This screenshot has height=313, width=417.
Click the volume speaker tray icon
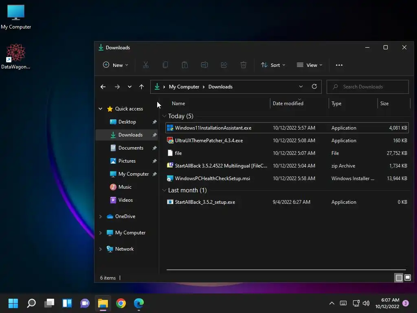pos(366,303)
